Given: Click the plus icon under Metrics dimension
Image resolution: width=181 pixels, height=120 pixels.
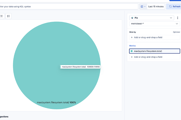Looking at the screenshot, I should [132, 57].
